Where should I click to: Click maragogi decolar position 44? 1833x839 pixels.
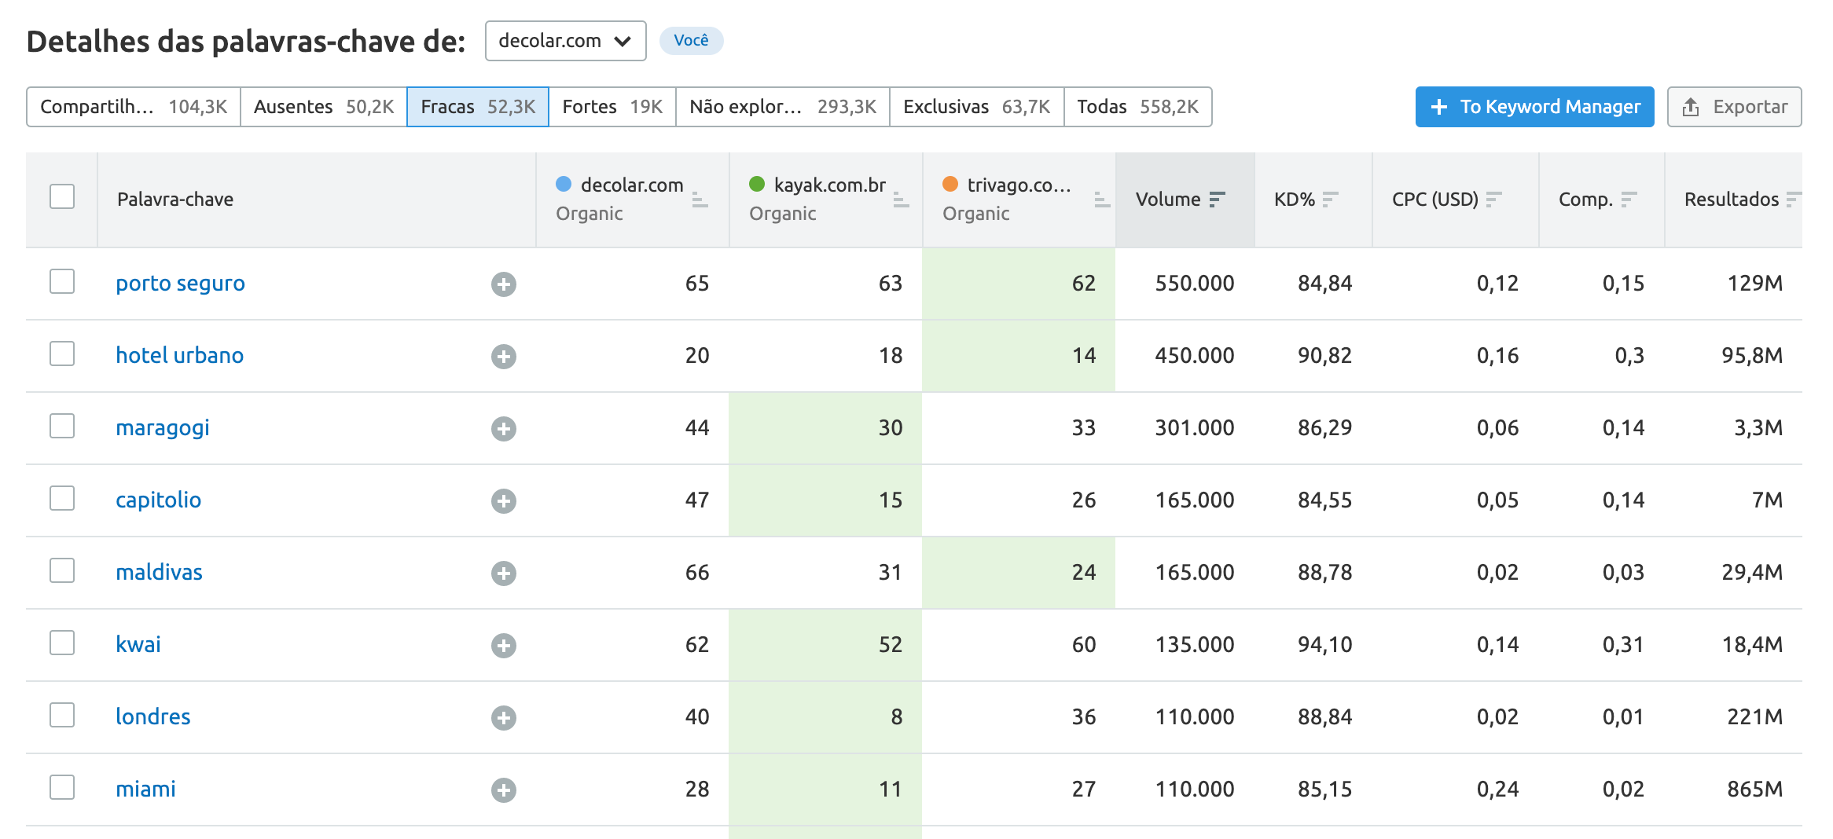pos(697,428)
